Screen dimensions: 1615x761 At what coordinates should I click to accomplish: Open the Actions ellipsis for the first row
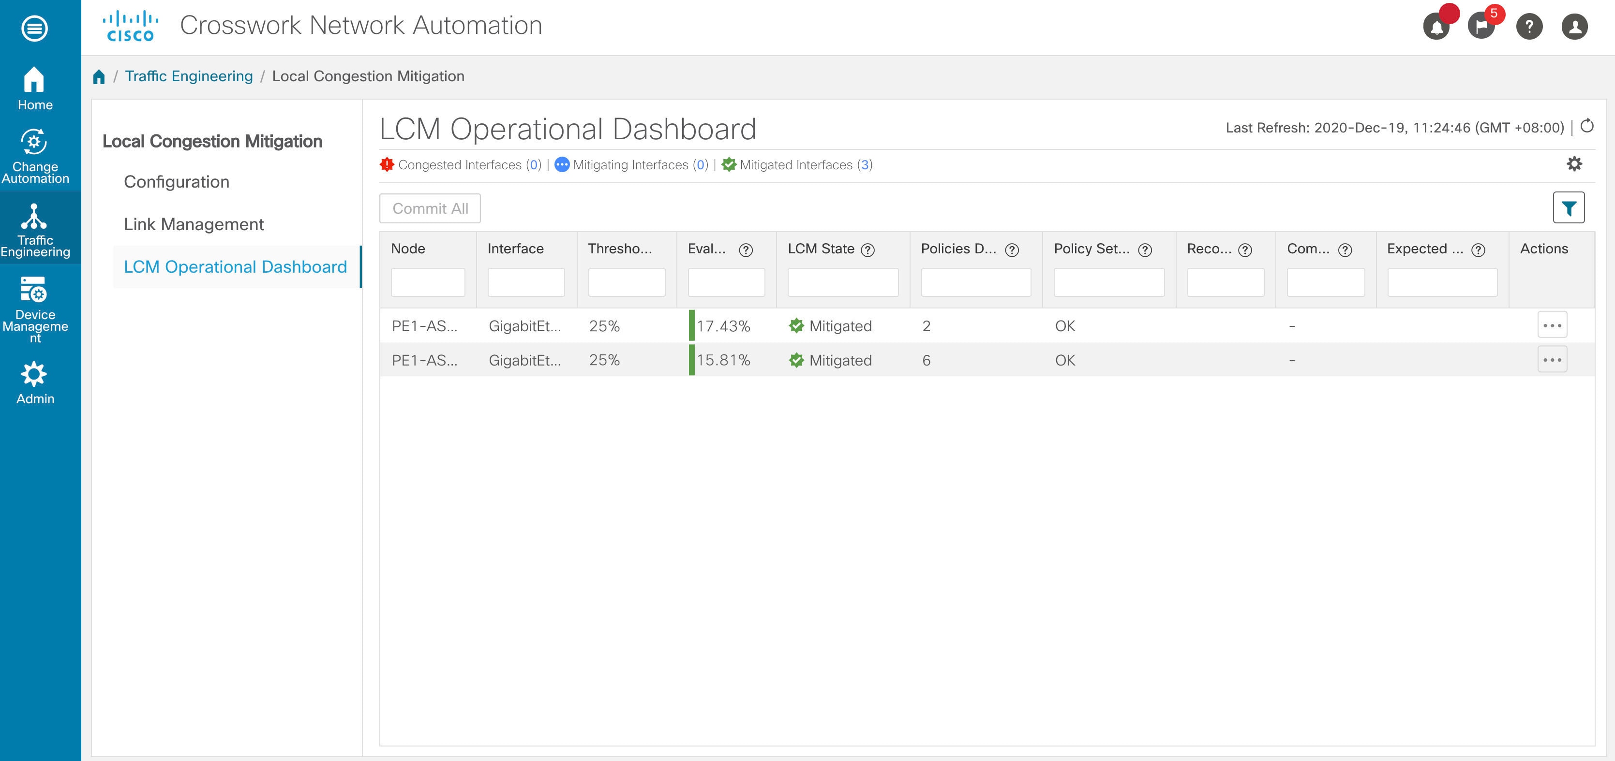[x=1552, y=324]
